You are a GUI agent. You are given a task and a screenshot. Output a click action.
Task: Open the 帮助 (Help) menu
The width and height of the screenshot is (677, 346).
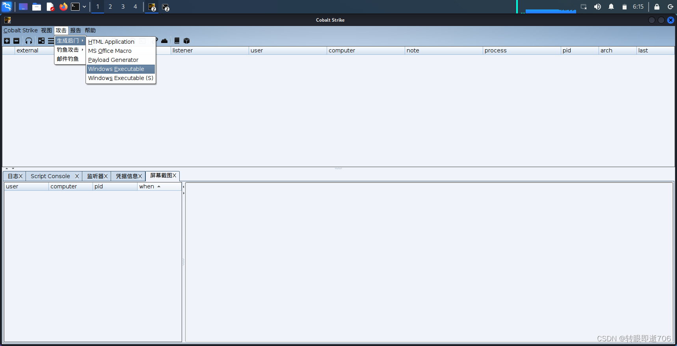pos(90,30)
